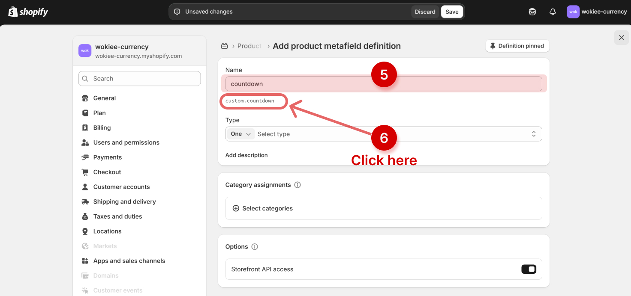
Task: Open Users and permissions settings
Action: [x=126, y=142]
